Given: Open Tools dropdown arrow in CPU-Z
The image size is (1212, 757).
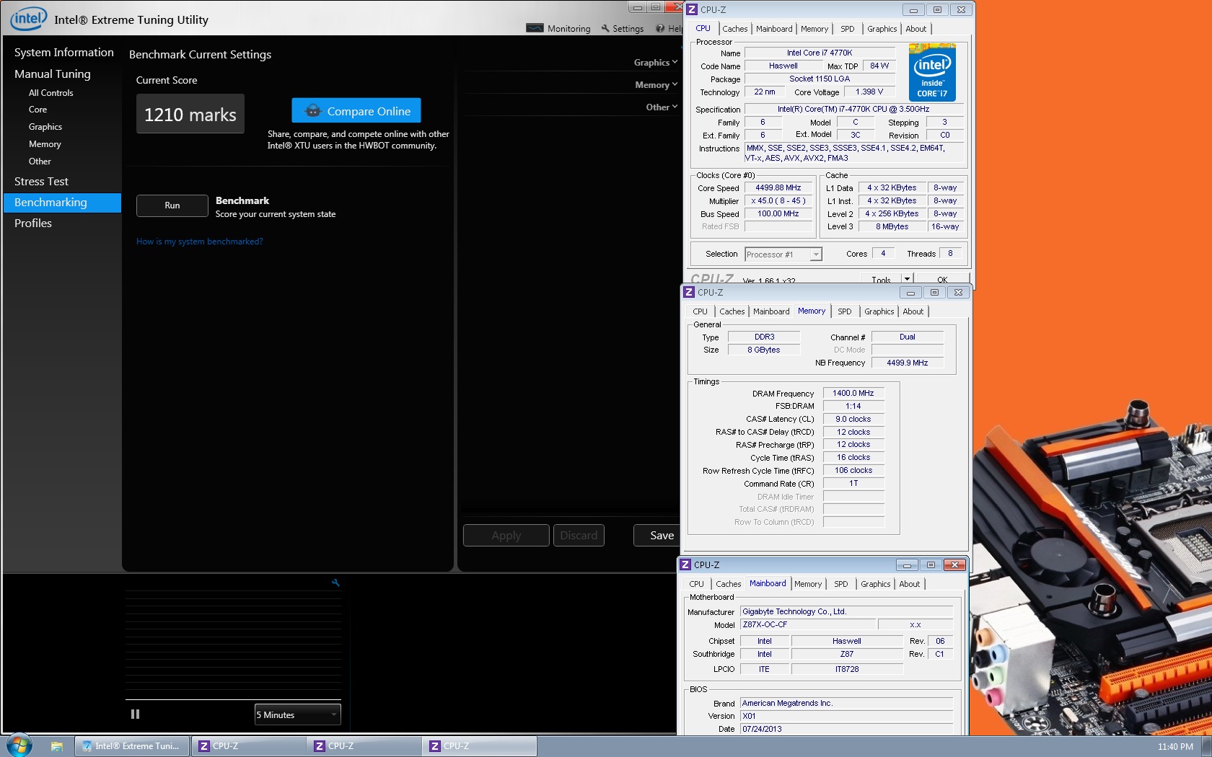Looking at the screenshot, I should (x=907, y=279).
